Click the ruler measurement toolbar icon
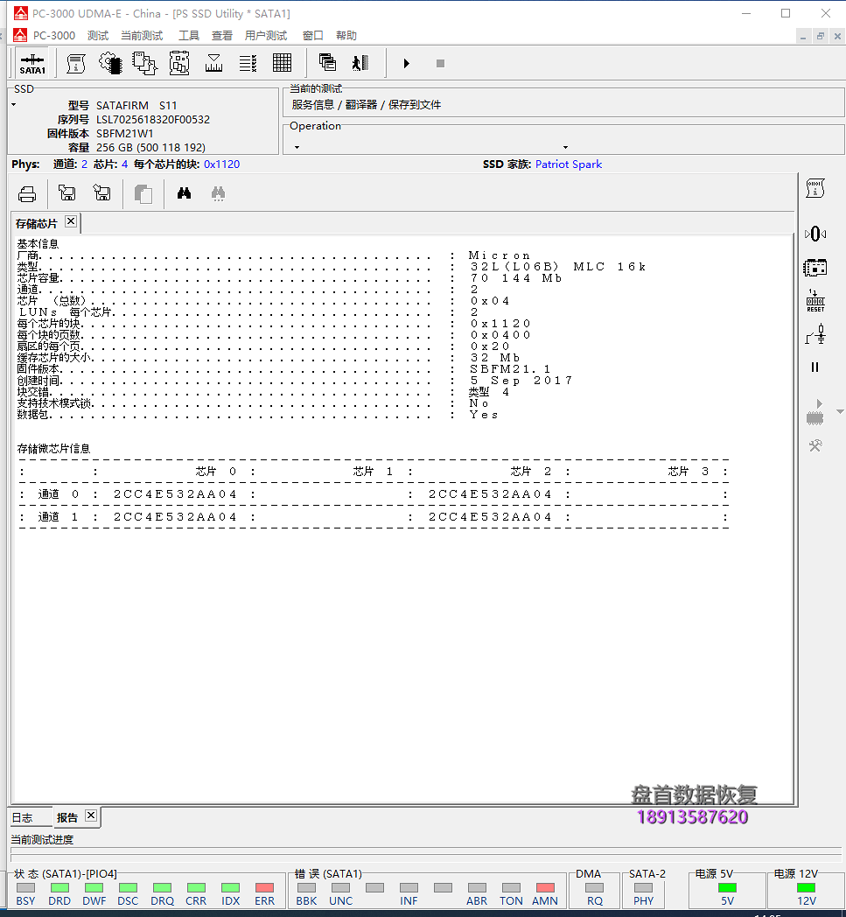The image size is (846, 917). [x=213, y=63]
